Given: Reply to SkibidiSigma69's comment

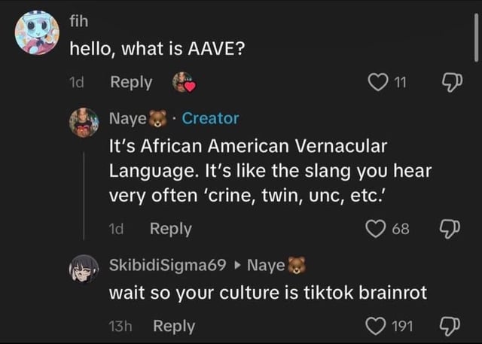Looking at the screenshot, I should [x=174, y=326].
